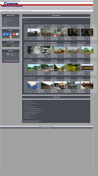This screenshot has height=176, width=98.
Task: Log in with the Odnoklassniki icon
Action: point(11,37)
